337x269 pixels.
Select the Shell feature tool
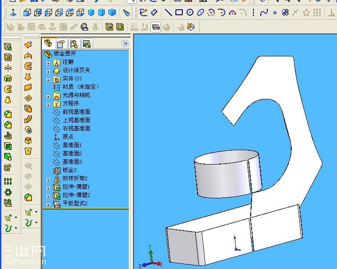coord(8,147)
